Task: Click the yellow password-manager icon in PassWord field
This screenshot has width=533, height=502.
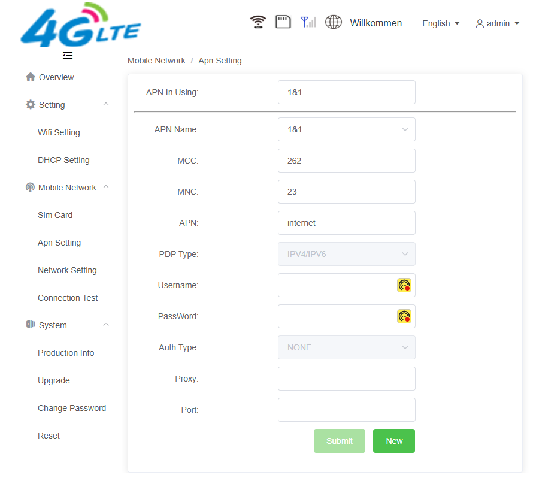Action: point(404,316)
